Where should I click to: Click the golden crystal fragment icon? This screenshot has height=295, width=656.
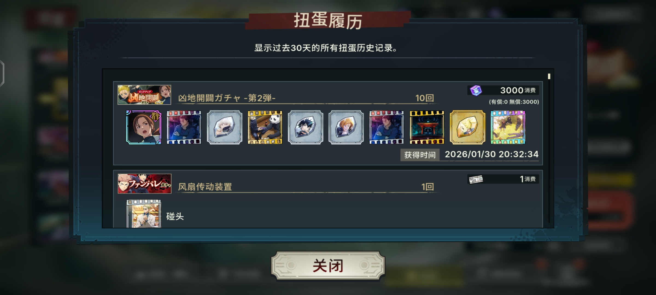pyautogui.click(x=467, y=127)
